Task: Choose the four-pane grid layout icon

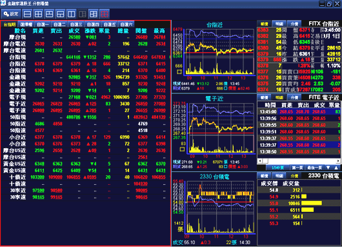Action: pos(38,14)
